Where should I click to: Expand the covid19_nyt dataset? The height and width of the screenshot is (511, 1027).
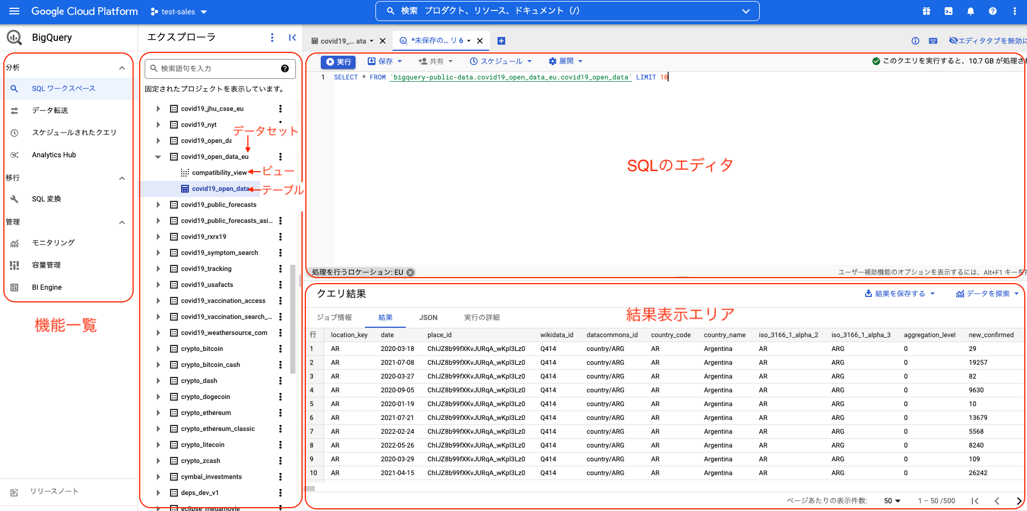(x=158, y=125)
